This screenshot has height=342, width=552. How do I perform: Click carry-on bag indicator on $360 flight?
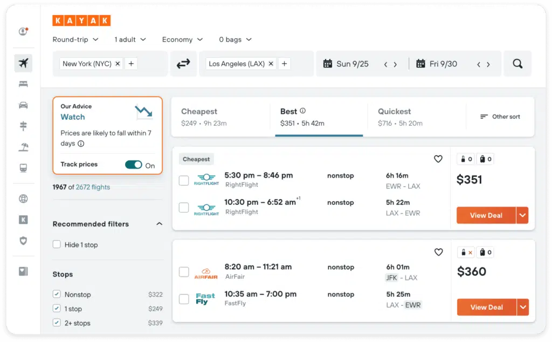pyautogui.click(x=466, y=252)
